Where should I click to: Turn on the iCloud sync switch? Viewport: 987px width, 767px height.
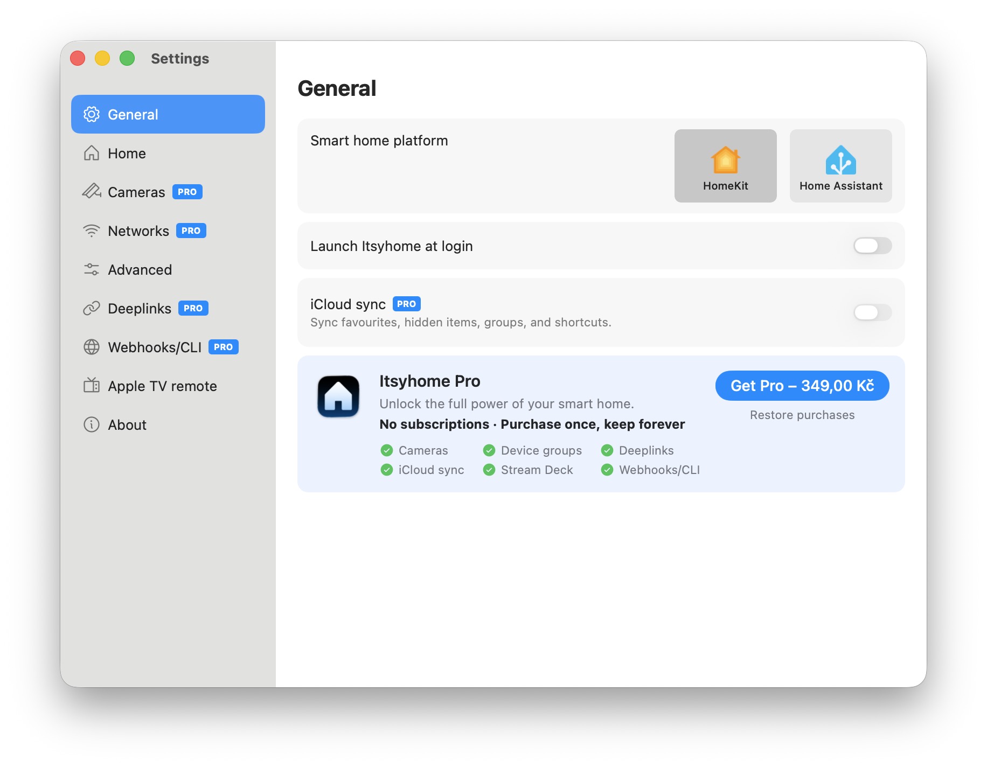click(x=873, y=312)
